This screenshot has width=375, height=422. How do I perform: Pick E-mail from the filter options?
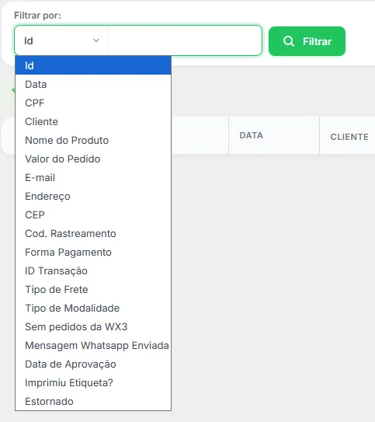tap(93, 178)
